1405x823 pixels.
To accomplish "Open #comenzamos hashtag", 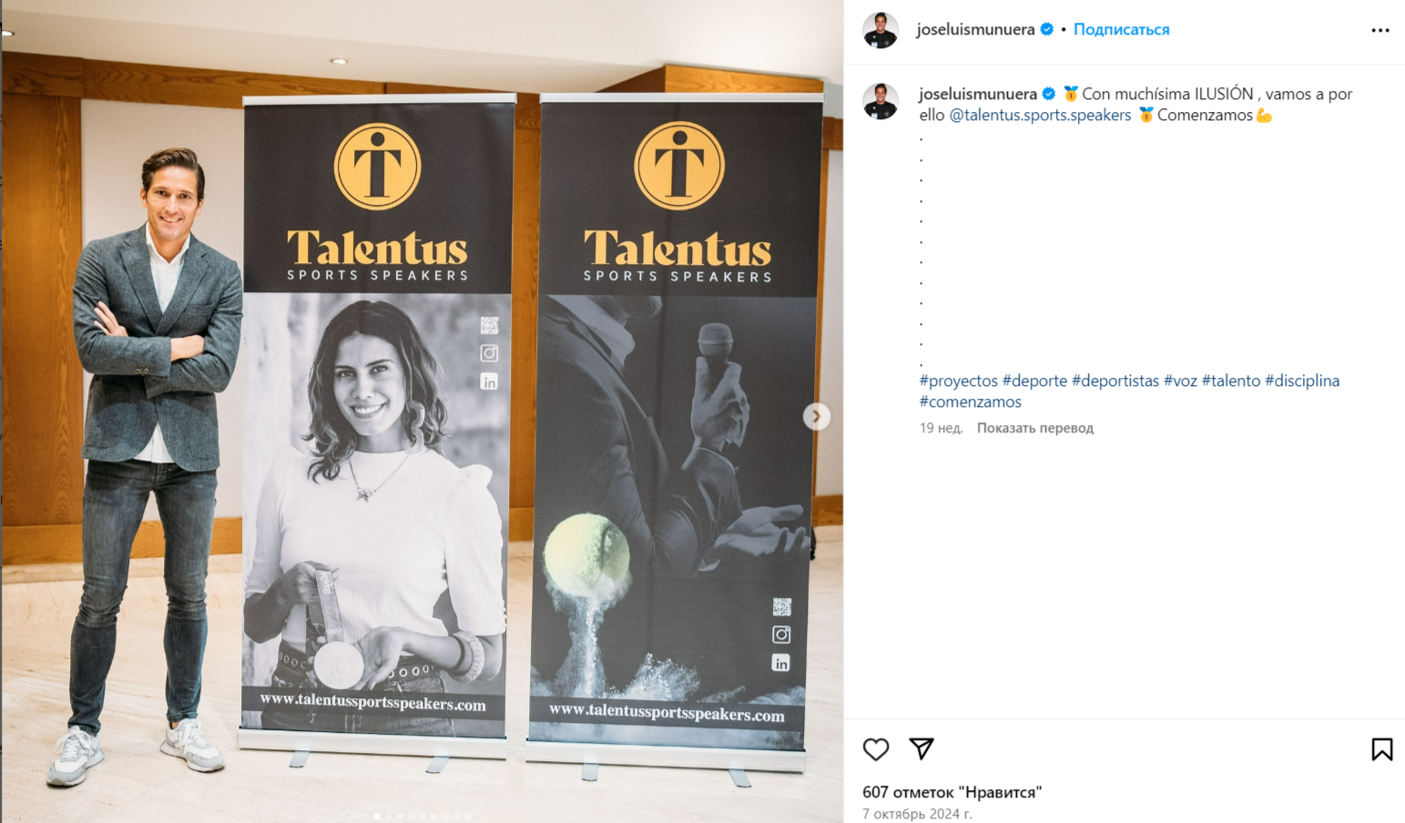I will tap(970, 401).
